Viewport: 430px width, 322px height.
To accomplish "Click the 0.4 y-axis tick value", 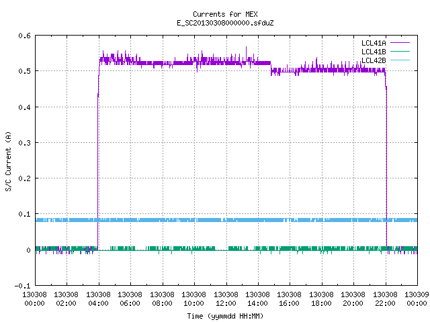I will point(24,107).
